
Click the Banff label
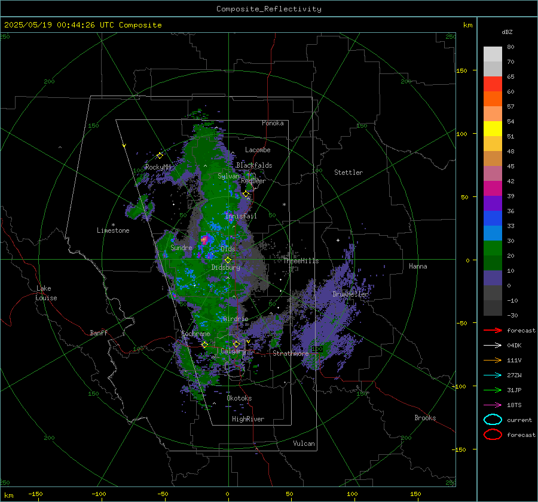tap(99, 332)
